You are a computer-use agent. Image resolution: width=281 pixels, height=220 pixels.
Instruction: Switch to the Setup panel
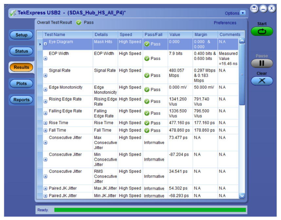point(22,35)
